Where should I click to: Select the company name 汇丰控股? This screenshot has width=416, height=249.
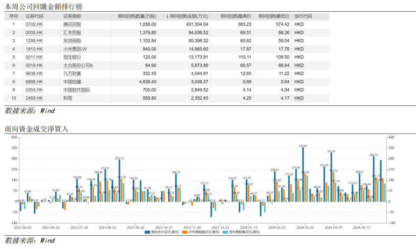(x=72, y=32)
